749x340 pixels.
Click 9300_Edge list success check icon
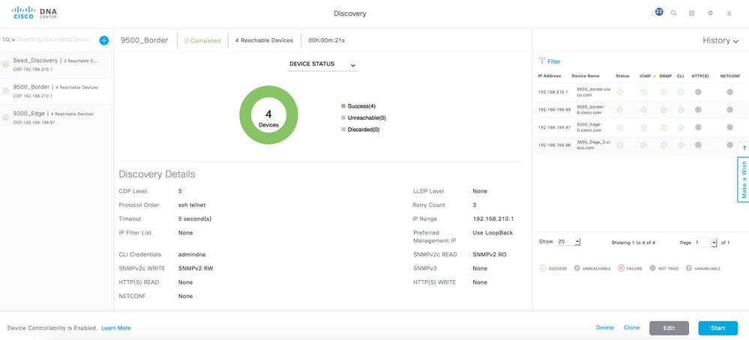pos(6,118)
